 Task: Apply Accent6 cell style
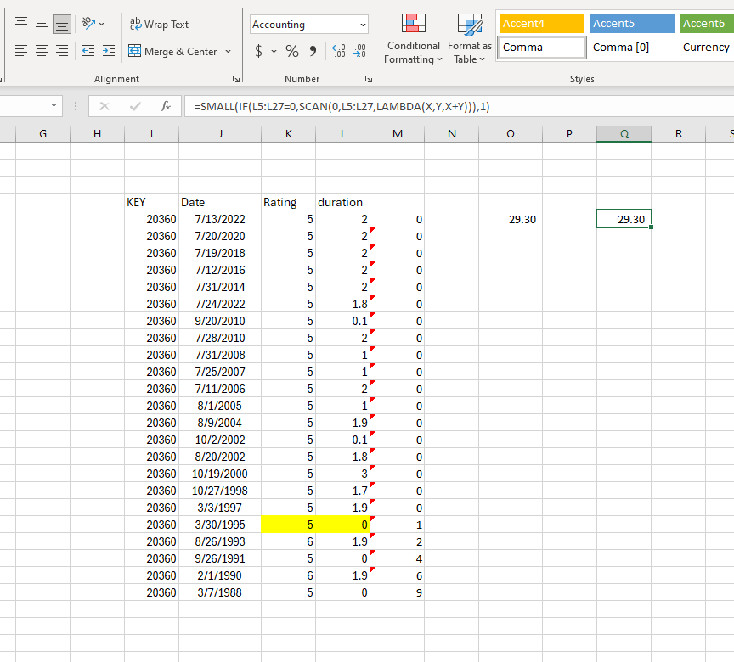click(x=707, y=24)
